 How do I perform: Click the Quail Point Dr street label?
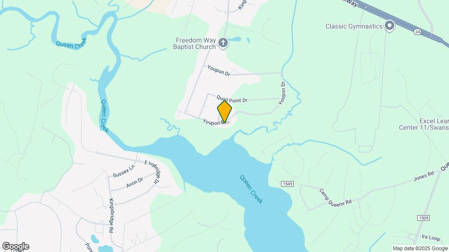[232, 99]
